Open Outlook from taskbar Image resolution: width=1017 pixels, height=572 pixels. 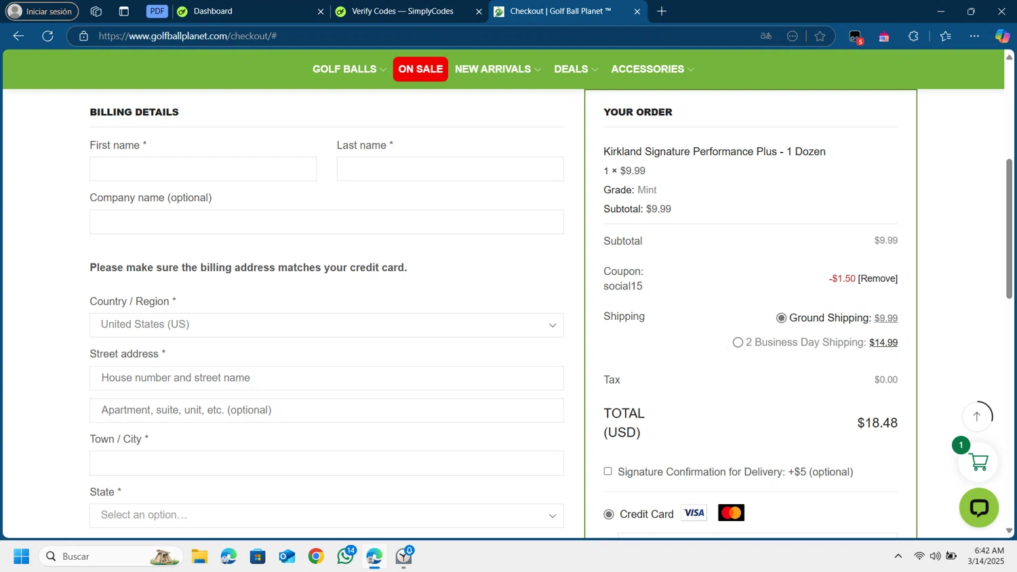287,556
